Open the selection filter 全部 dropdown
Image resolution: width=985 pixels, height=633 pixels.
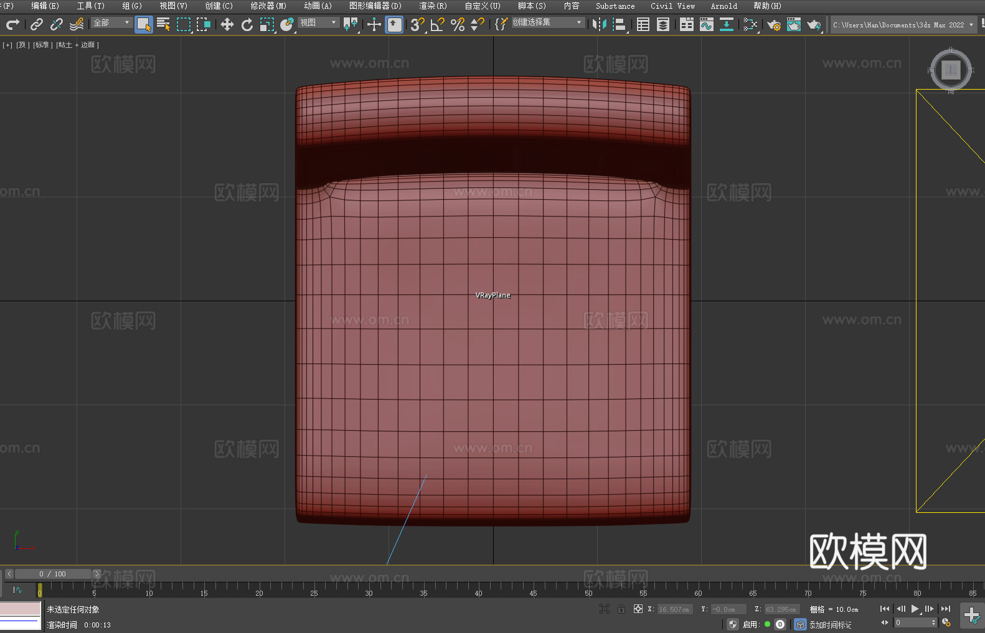(111, 22)
